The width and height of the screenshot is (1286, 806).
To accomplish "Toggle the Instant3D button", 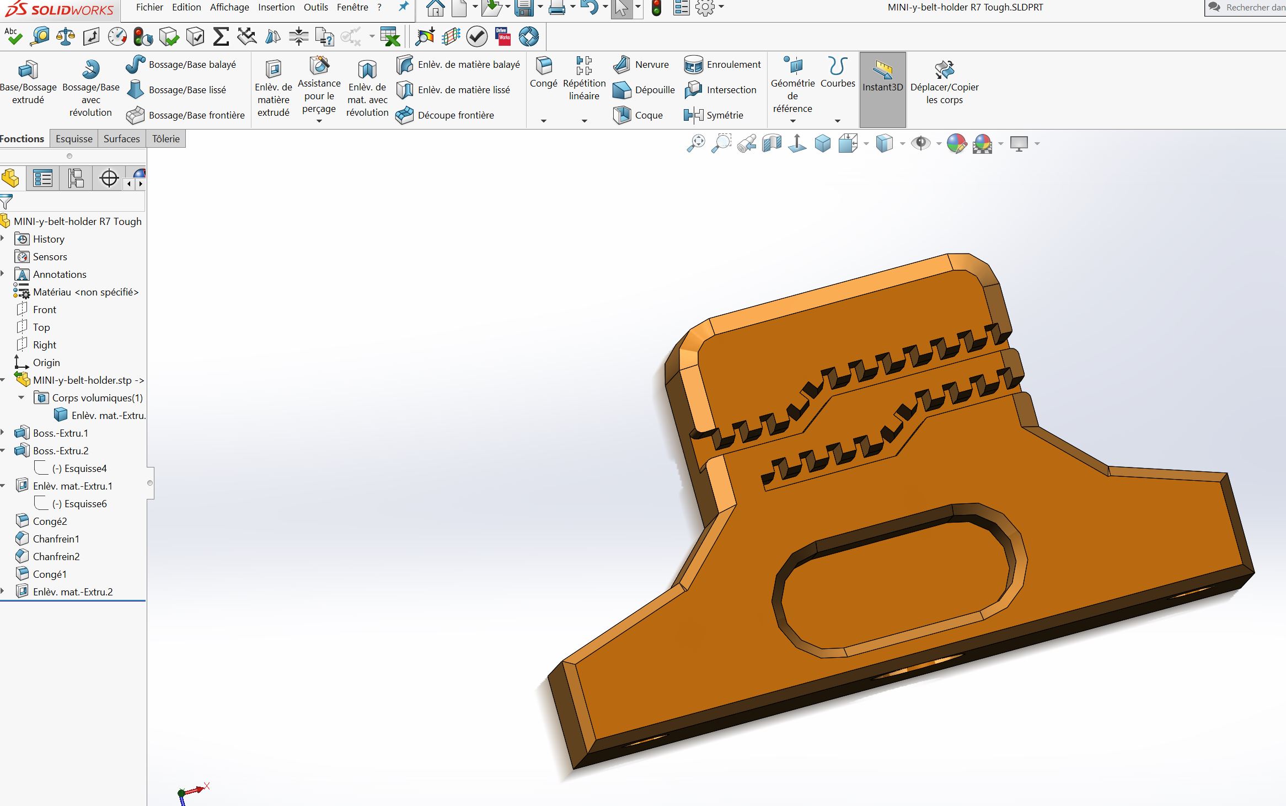I will coord(882,89).
